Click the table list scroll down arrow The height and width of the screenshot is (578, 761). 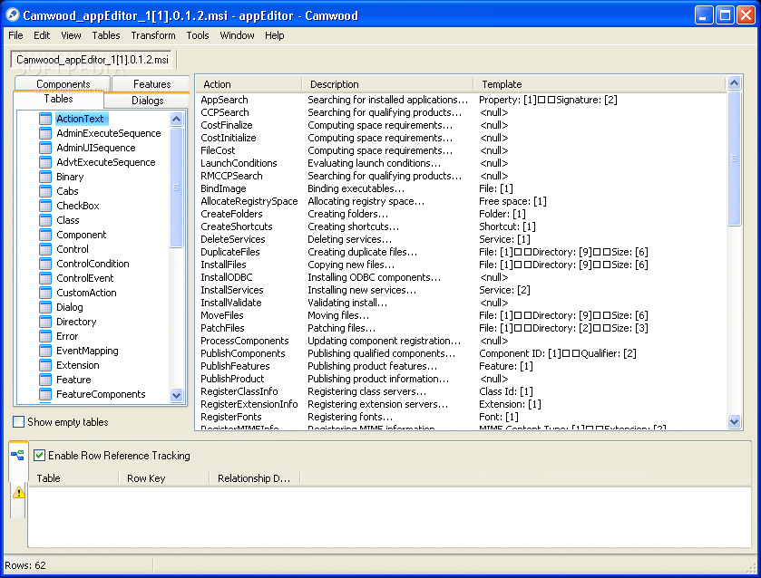(177, 395)
